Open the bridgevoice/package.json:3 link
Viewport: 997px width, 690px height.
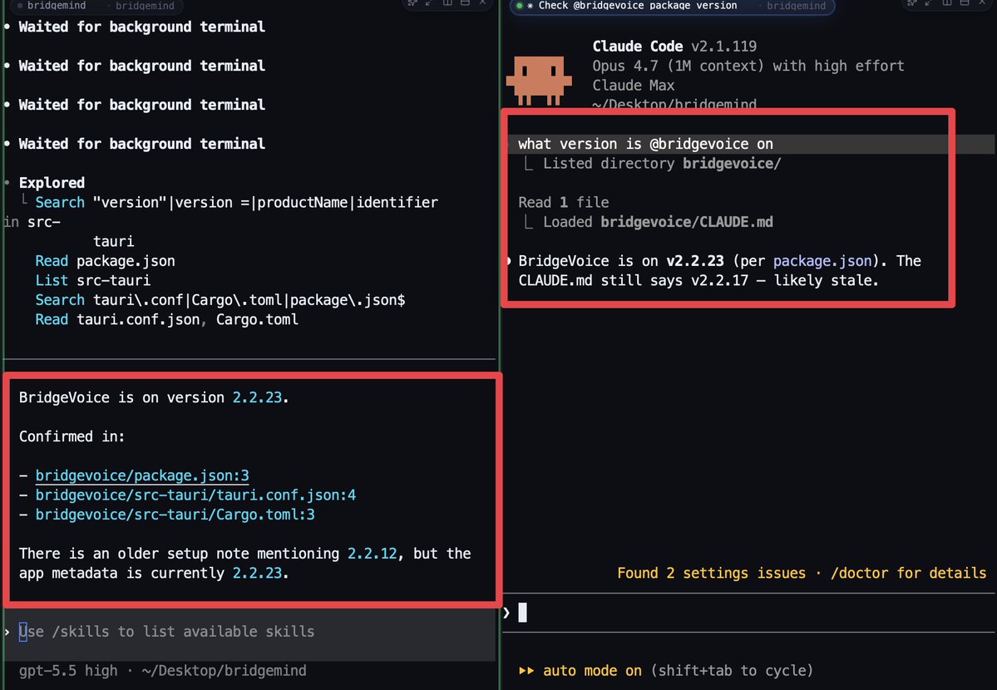pos(142,476)
